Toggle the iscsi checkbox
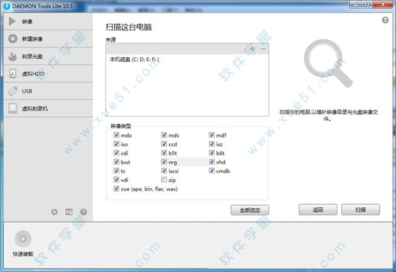This screenshot has height=272, width=396. coord(164,171)
